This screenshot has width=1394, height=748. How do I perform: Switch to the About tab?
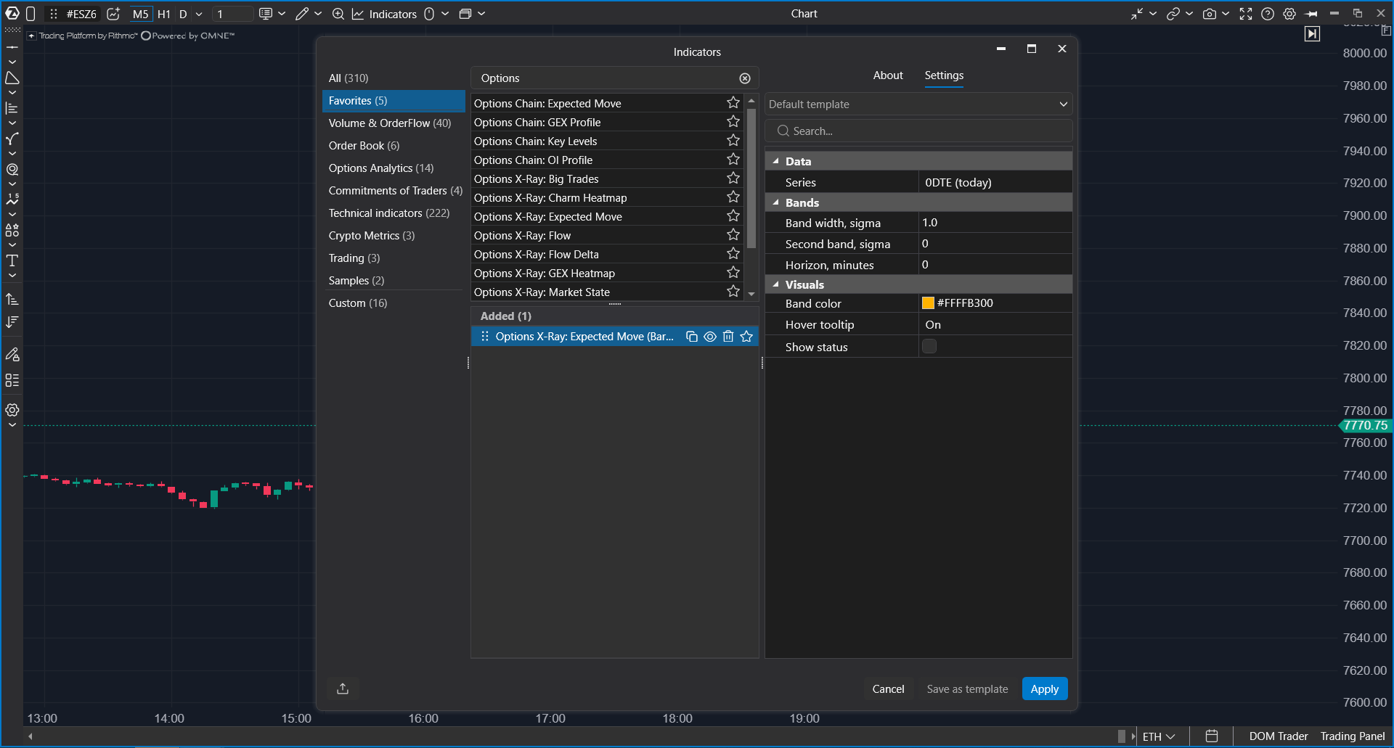coord(888,75)
